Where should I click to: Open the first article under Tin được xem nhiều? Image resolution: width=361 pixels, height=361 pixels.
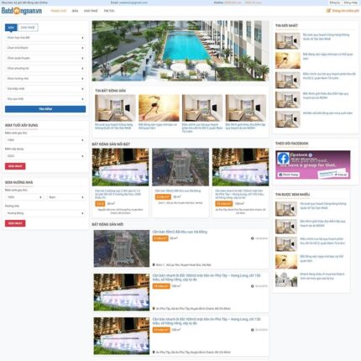(323, 206)
